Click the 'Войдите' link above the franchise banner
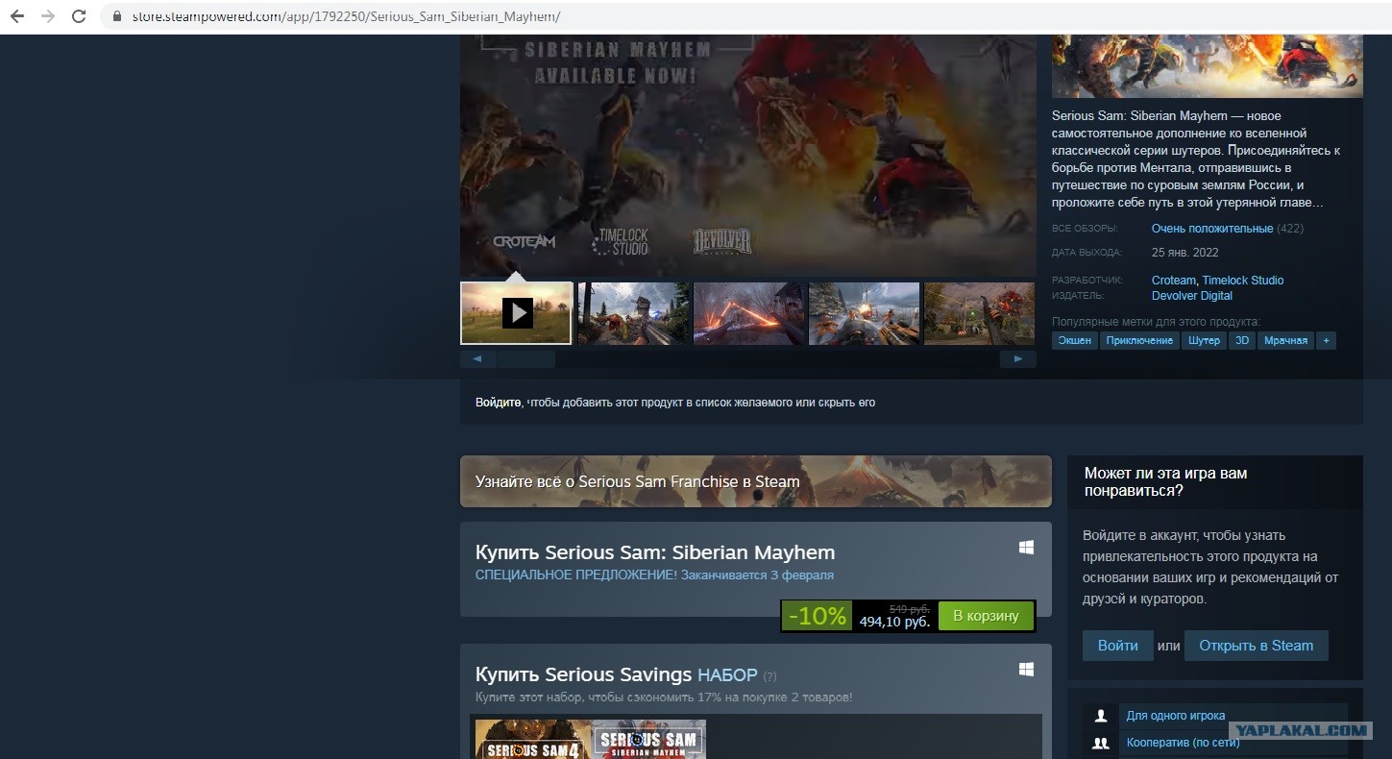The height and width of the screenshot is (759, 1392). pyautogui.click(x=498, y=403)
